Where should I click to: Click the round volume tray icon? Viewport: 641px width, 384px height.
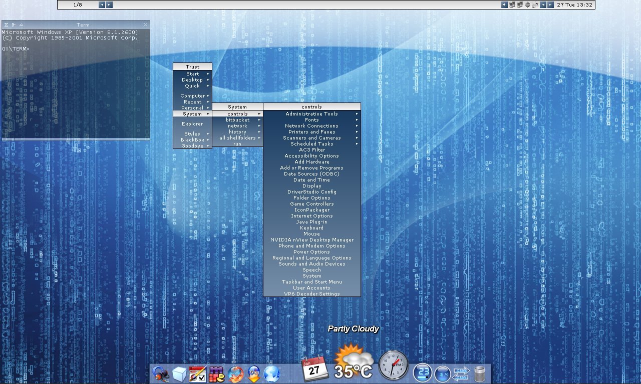coord(527,4)
